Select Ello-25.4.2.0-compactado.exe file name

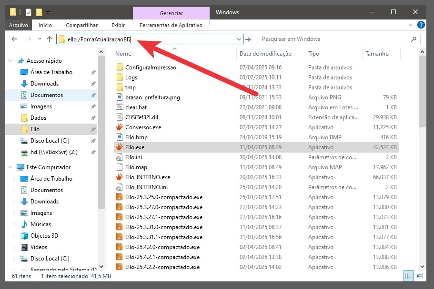coord(162,247)
